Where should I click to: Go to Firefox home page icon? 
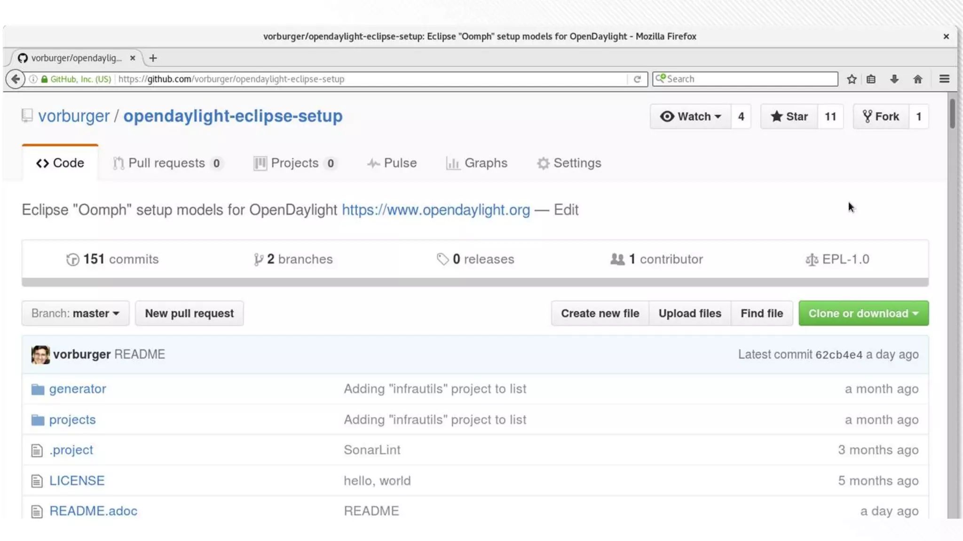point(917,79)
